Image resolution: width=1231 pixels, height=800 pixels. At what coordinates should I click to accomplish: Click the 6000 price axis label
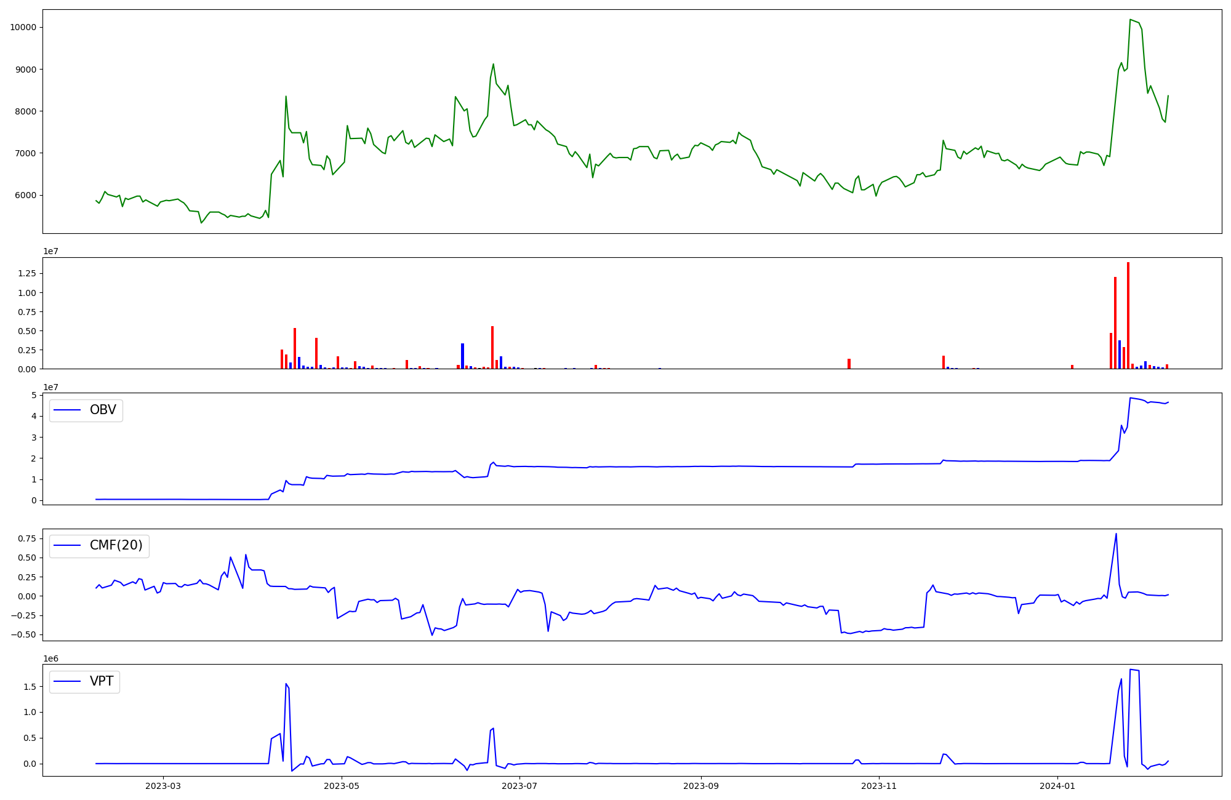point(25,196)
